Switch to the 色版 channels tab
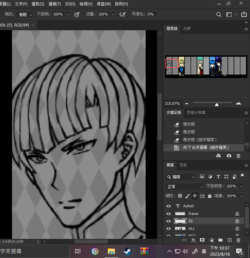Viewport: 250px width, 258px height. click(183, 165)
